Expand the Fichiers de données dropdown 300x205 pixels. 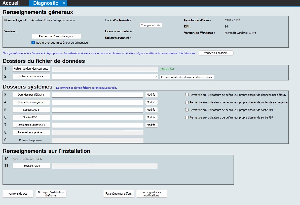156,77
